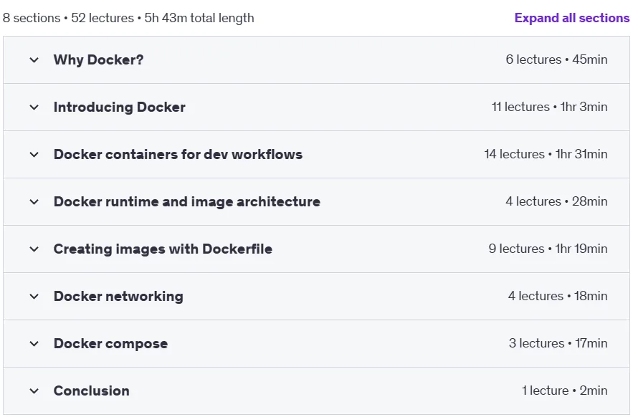Open the Introducing Docker section title
This screenshot has height=417, width=633.
pyautogui.click(x=120, y=107)
